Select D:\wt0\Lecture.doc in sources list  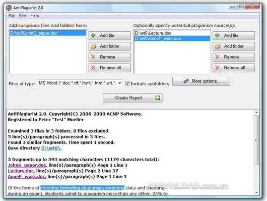point(172,33)
